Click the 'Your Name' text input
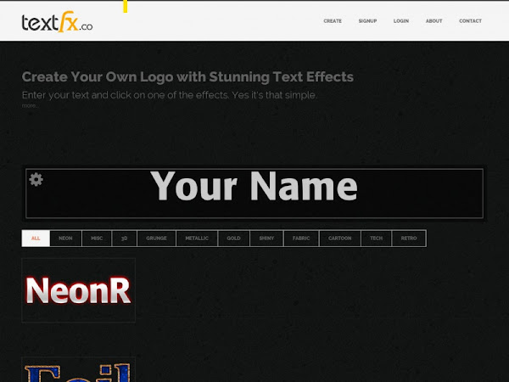The width and height of the screenshot is (509, 382). 255,194
